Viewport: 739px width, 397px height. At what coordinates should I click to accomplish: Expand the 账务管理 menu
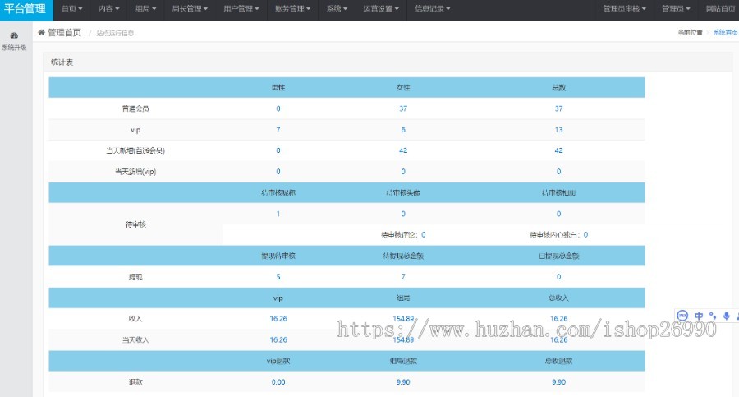tap(292, 8)
